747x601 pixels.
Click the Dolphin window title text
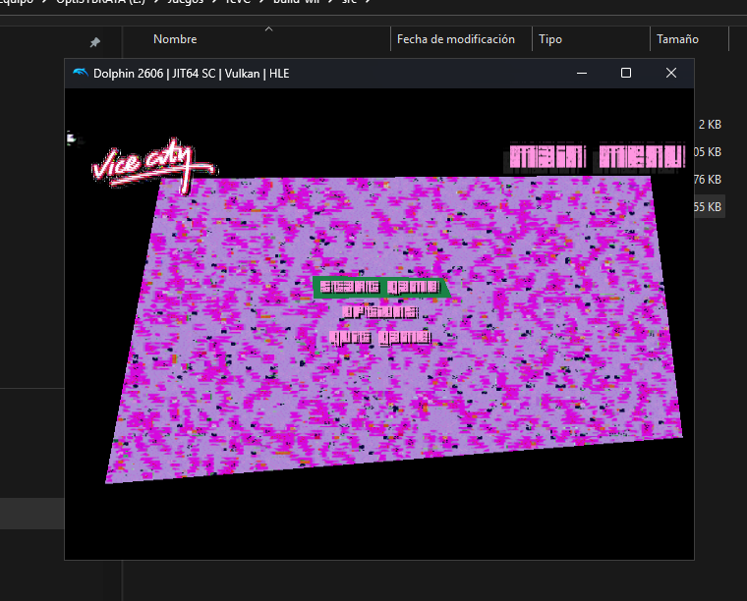click(x=191, y=74)
